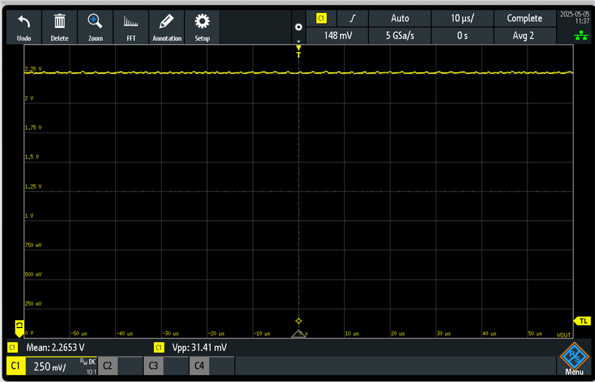Open the small toolbar settings gear
This screenshot has width=595, height=382.
pyautogui.click(x=299, y=27)
